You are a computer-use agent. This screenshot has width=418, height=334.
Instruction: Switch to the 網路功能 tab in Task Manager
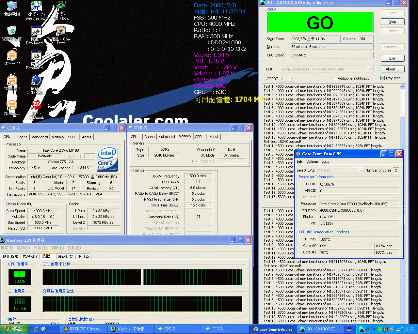tap(66, 257)
